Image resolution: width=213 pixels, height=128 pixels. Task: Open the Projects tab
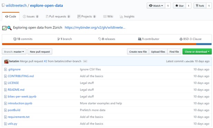[x=87, y=17]
